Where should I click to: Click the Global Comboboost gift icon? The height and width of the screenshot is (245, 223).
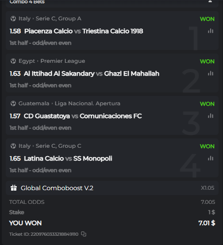pyautogui.click(x=14, y=188)
